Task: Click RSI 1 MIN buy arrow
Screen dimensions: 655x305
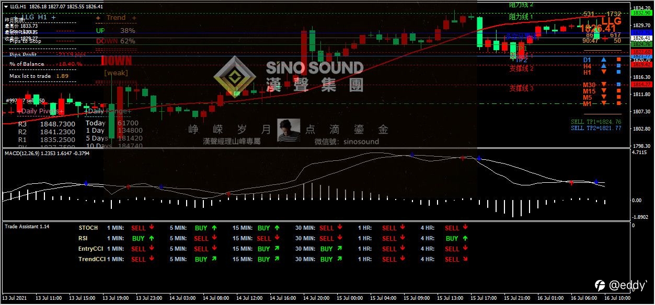Action: (151, 238)
